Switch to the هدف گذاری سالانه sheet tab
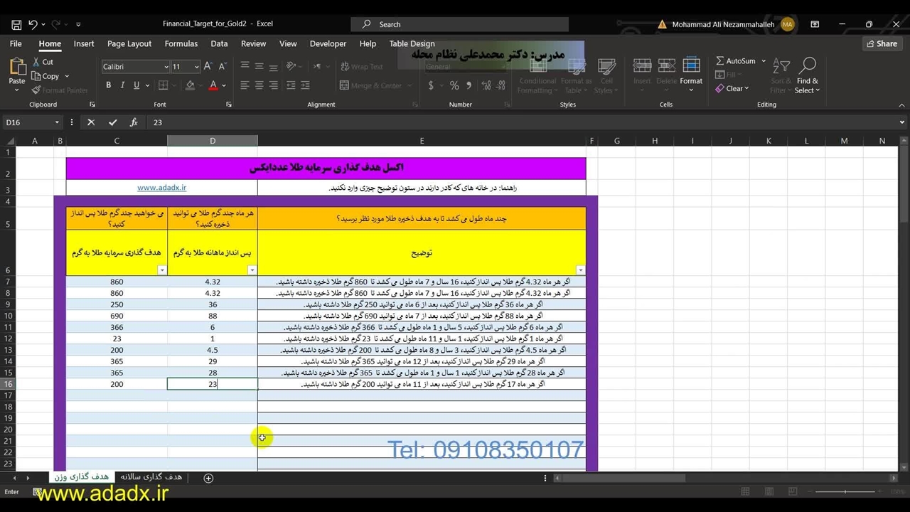 (151, 476)
